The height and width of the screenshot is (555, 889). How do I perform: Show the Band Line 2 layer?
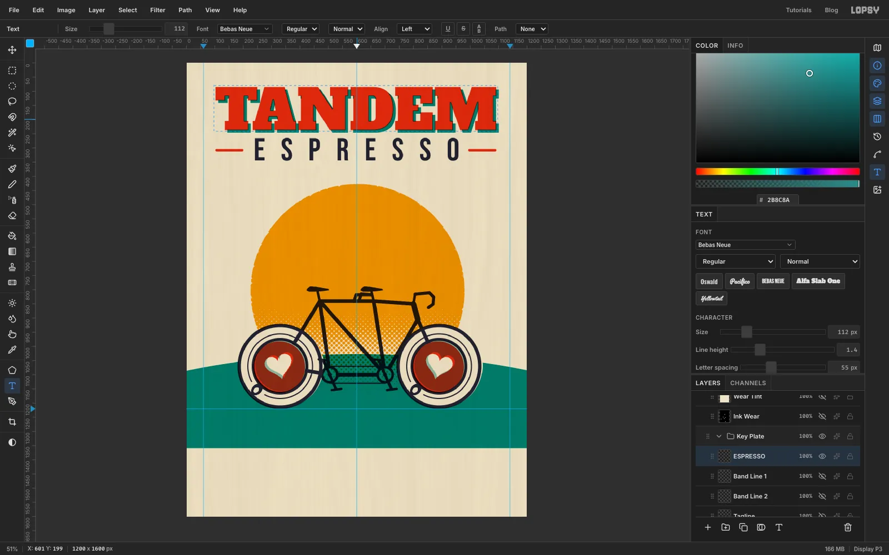pyautogui.click(x=822, y=496)
